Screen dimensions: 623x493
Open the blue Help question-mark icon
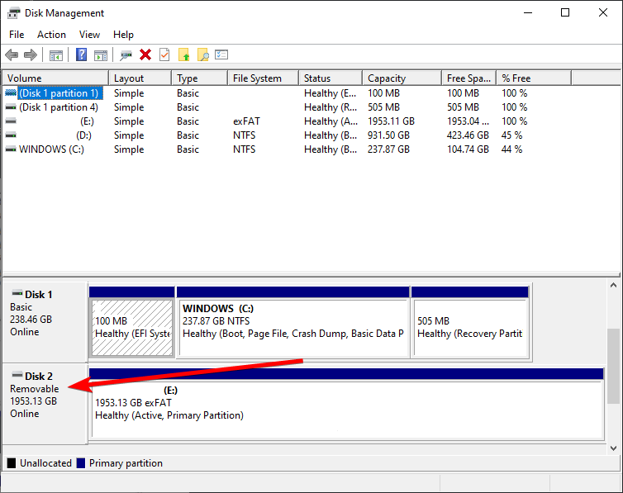[x=82, y=55]
